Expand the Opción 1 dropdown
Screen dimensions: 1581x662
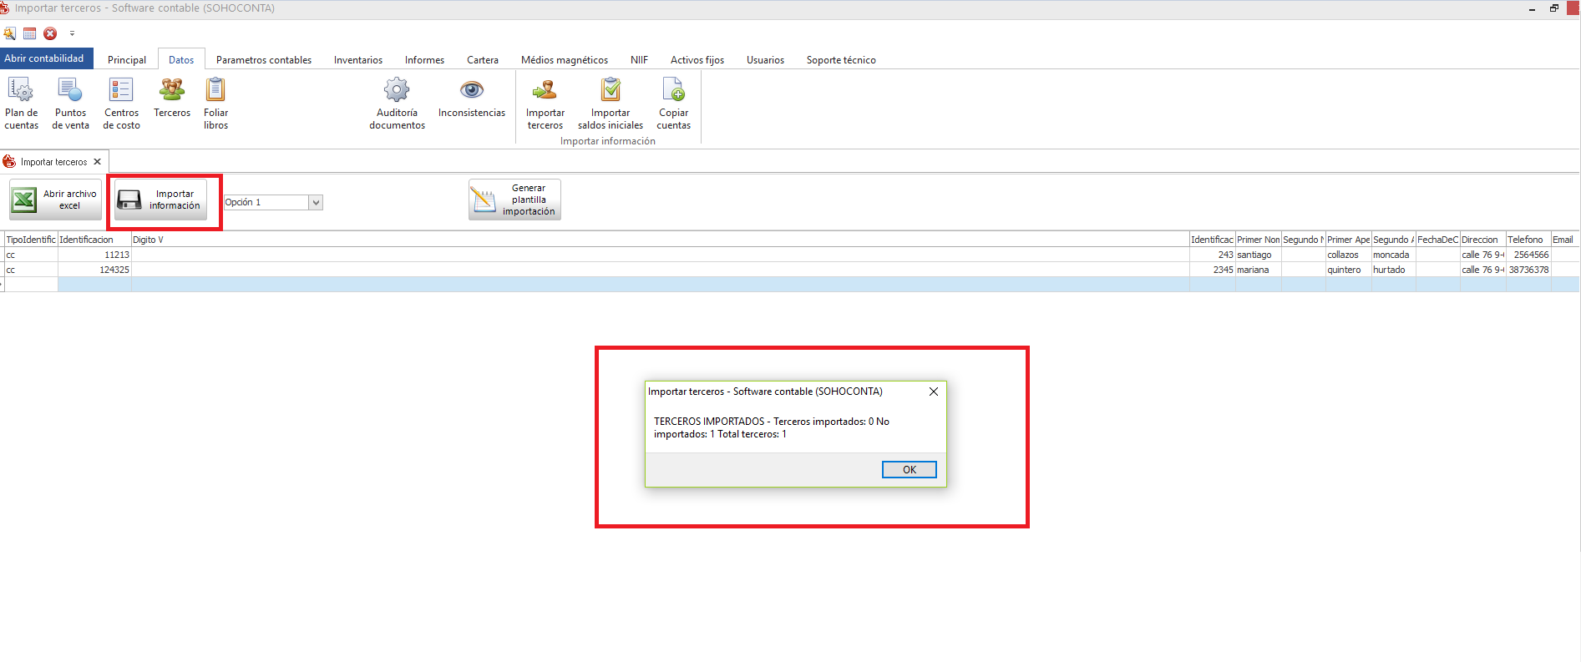[x=316, y=202]
